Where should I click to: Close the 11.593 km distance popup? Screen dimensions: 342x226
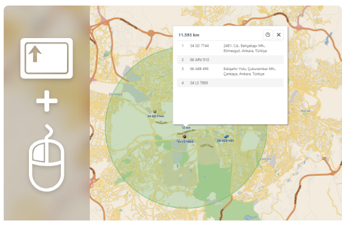pos(279,34)
